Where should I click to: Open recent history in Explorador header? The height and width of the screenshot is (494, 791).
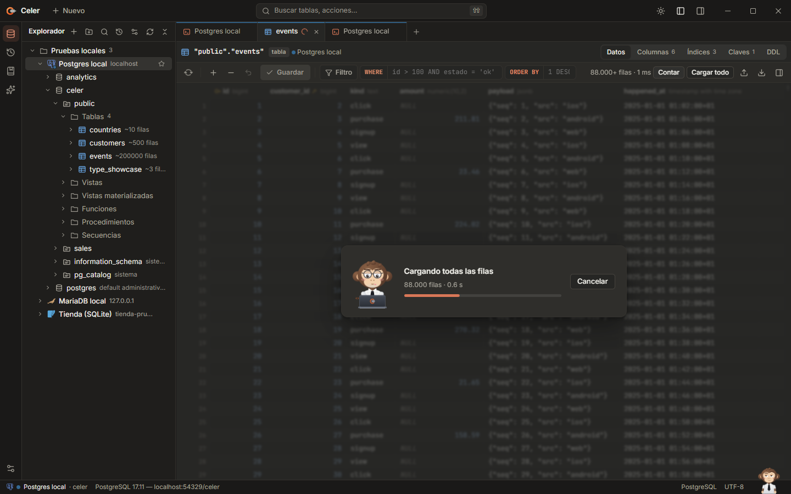pyautogui.click(x=119, y=32)
